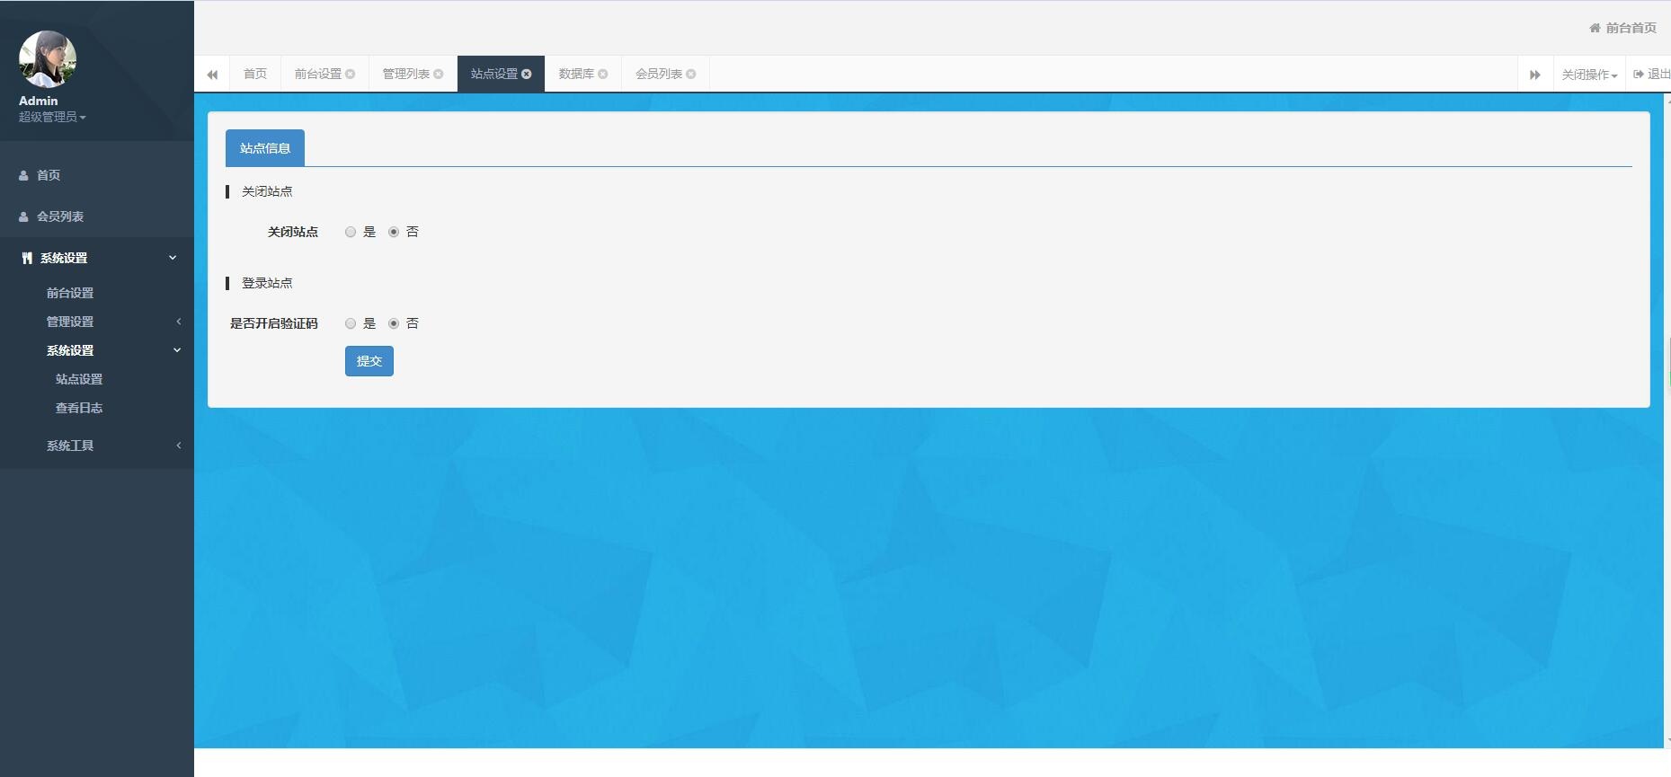Close the 管理列表 tab via x icon
1671x777 pixels.
[x=439, y=75]
